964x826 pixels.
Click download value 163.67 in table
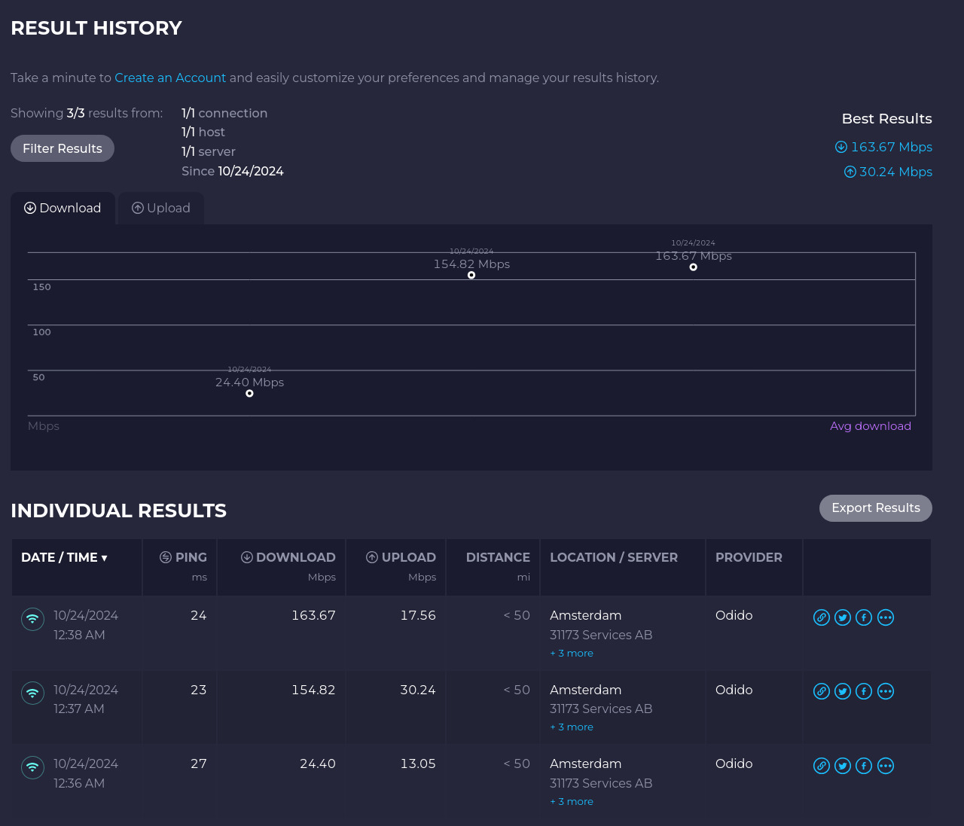point(313,615)
